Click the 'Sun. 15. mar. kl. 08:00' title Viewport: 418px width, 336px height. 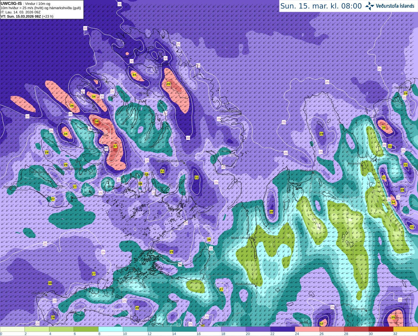(321, 6)
